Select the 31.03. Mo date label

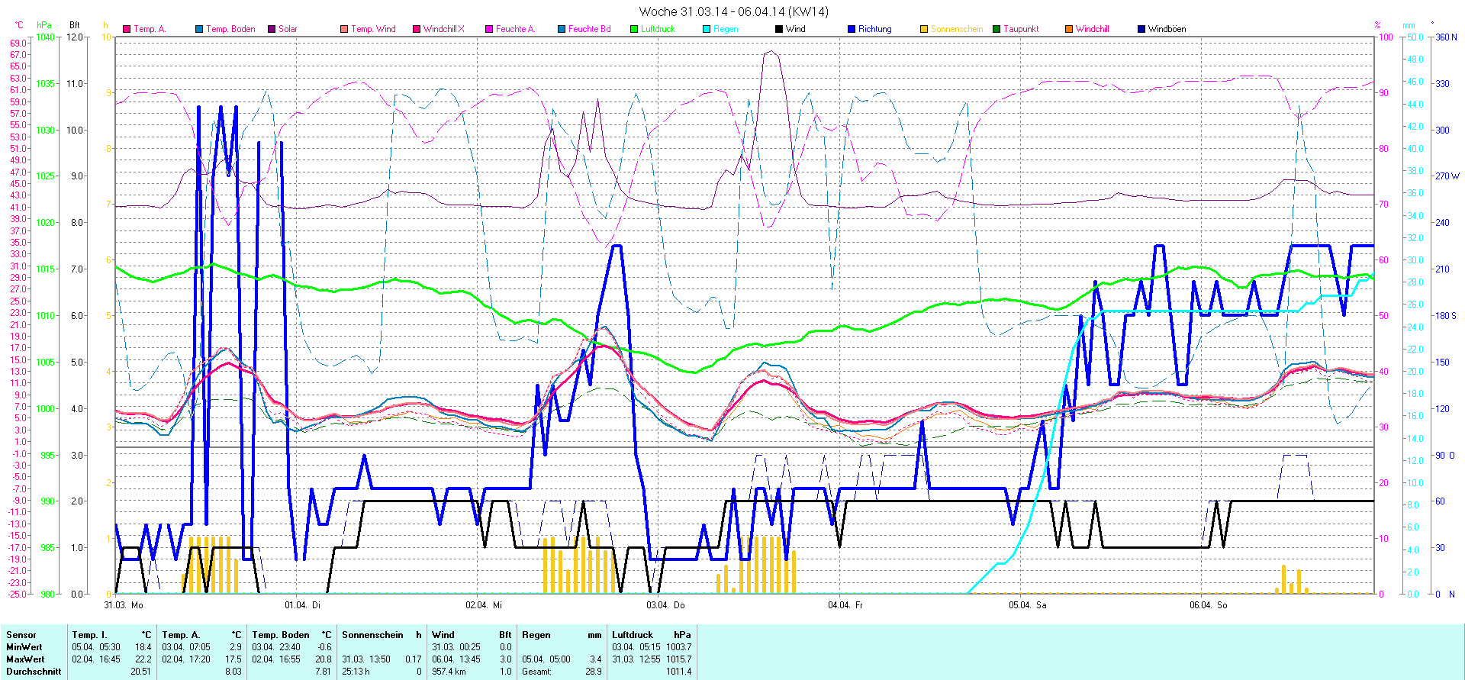[124, 605]
